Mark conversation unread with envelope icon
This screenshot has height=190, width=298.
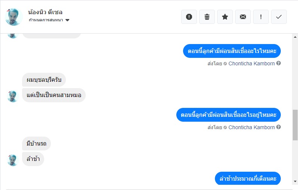tap(243, 17)
